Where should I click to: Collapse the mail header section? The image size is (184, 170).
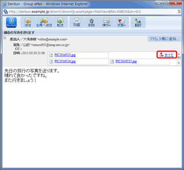point(5,38)
